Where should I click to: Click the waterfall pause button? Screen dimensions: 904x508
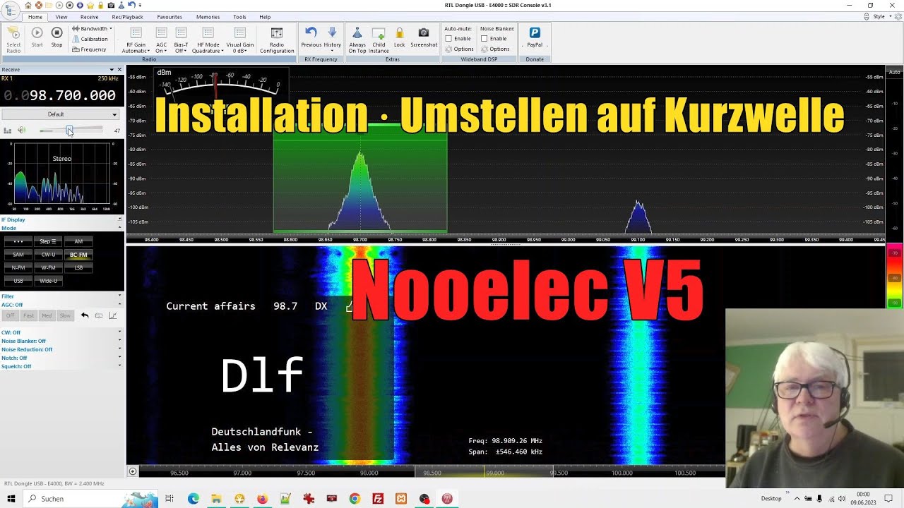[132, 471]
